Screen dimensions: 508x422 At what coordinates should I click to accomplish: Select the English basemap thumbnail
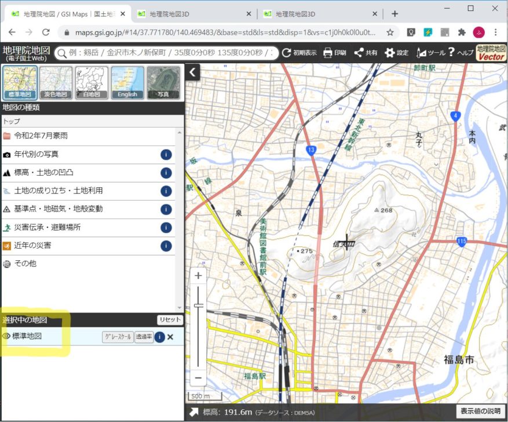tap(127, 81)
